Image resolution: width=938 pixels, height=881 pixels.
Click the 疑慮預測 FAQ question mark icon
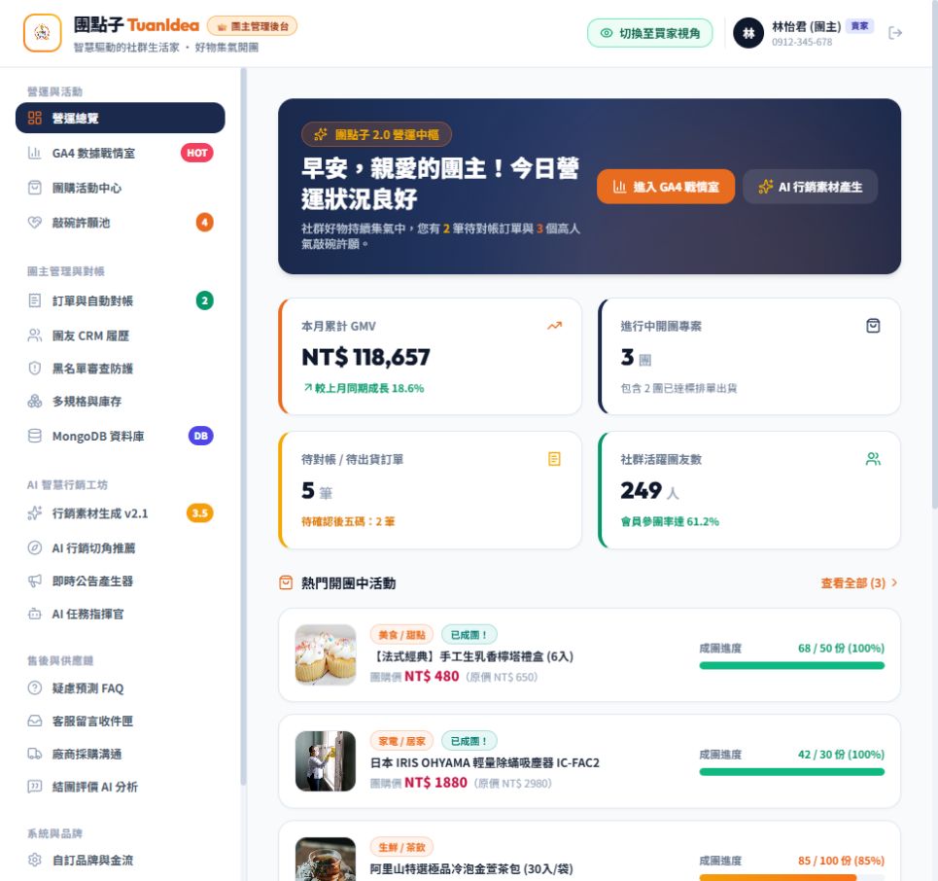[35, 687]
